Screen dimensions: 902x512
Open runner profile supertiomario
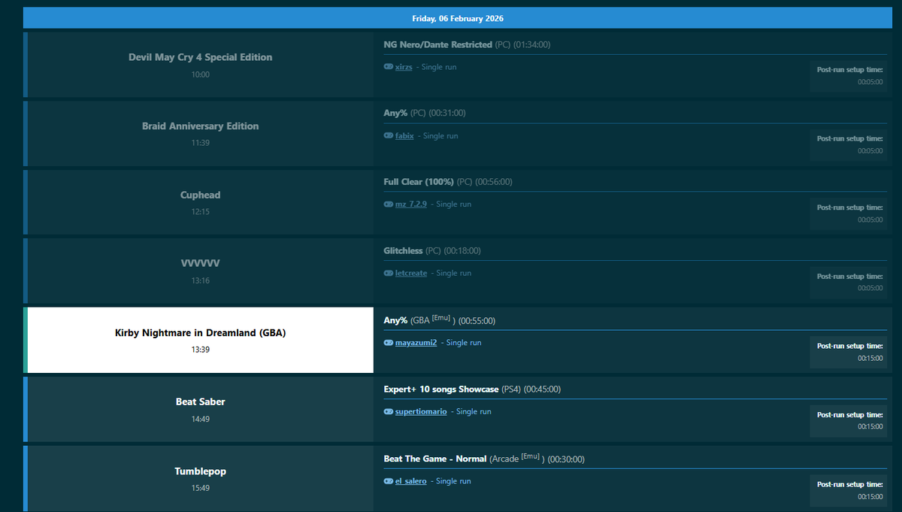point(421,412)
